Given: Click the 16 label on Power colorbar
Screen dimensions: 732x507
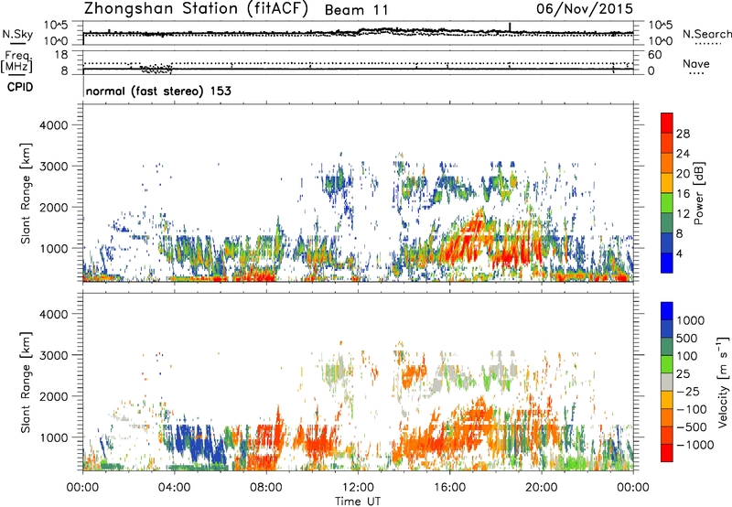Looking at the screenshot, I should tap(683, 194).
